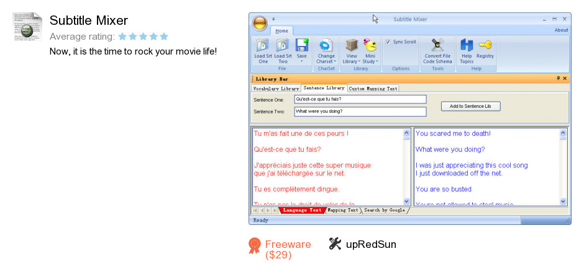The height and width of the screenshot is (277, 584).
Task: Click the Load Srt Two icon
Action: tap(283, 46)
